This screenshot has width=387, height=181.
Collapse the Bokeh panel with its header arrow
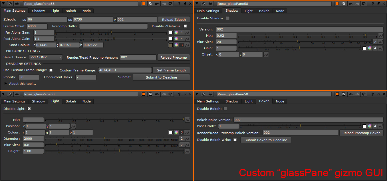pos(197,94)
